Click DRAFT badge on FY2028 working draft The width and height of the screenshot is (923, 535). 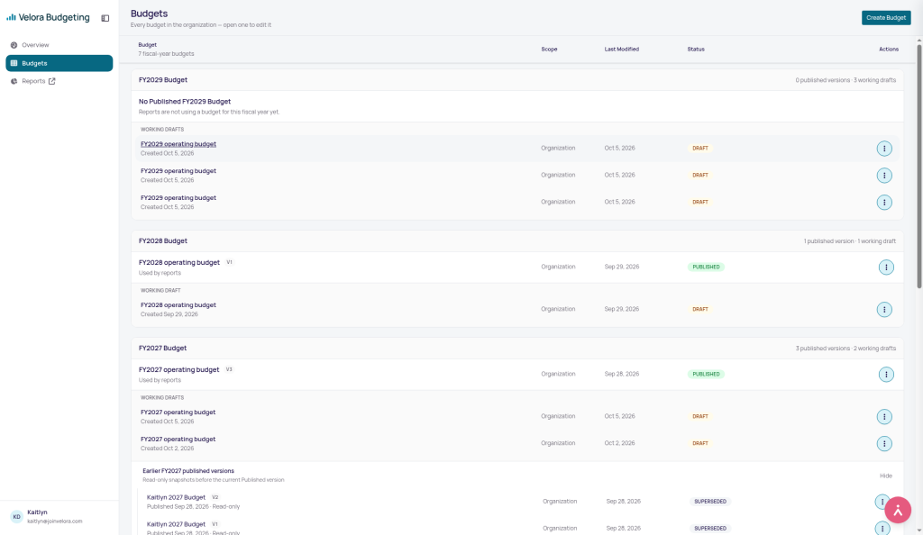click(x=699, y=309)
